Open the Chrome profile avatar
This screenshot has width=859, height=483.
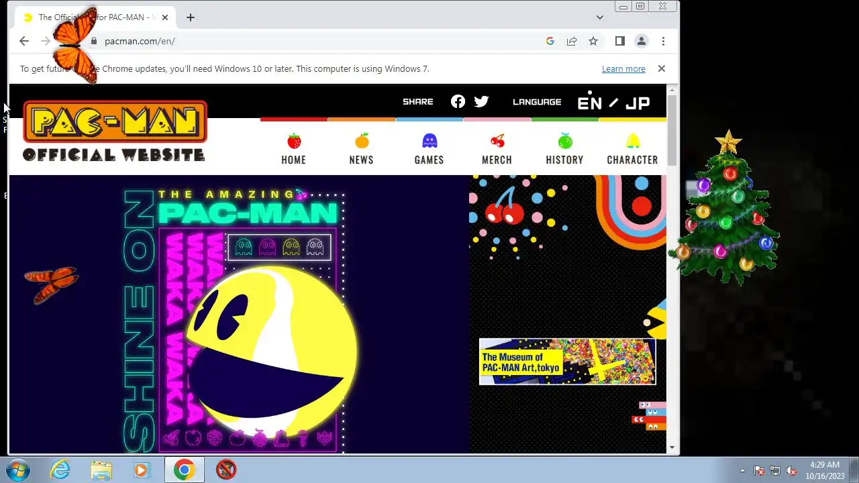pyautogui.click(x=642, y=41)
